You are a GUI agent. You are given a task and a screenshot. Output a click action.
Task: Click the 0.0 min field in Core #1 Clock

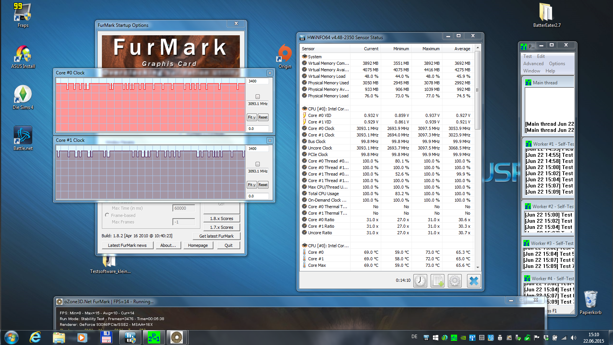point(258,196)
